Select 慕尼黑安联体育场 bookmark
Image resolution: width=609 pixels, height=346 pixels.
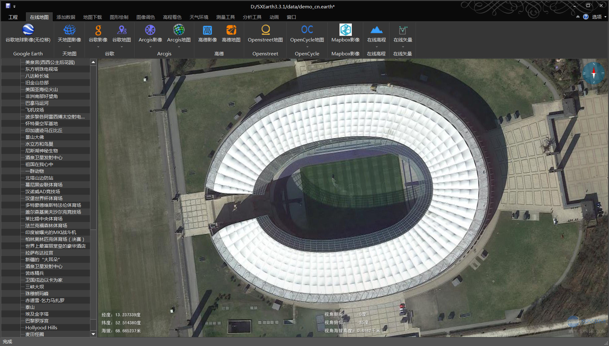[44, 185]
